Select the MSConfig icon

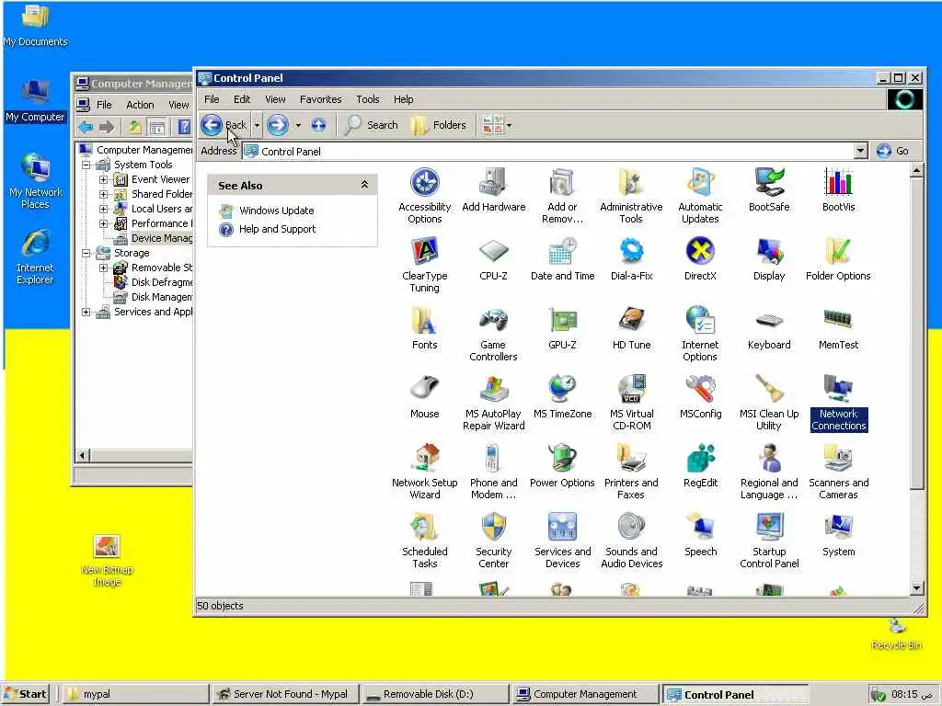pos(700,397)
